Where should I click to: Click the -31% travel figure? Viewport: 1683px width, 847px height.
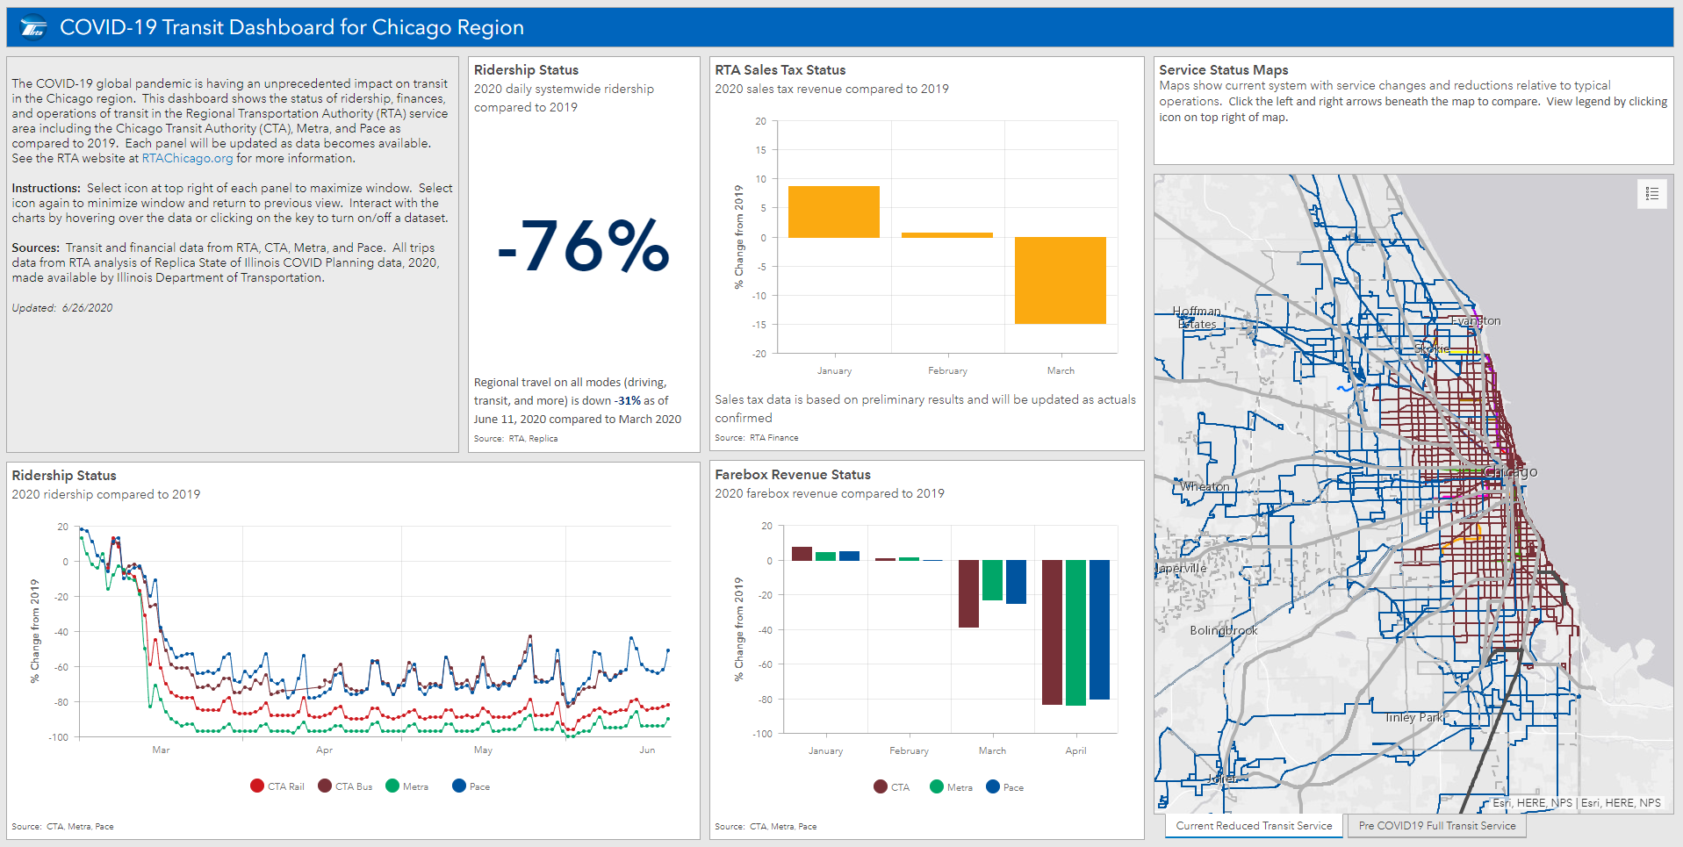[628, 401]
